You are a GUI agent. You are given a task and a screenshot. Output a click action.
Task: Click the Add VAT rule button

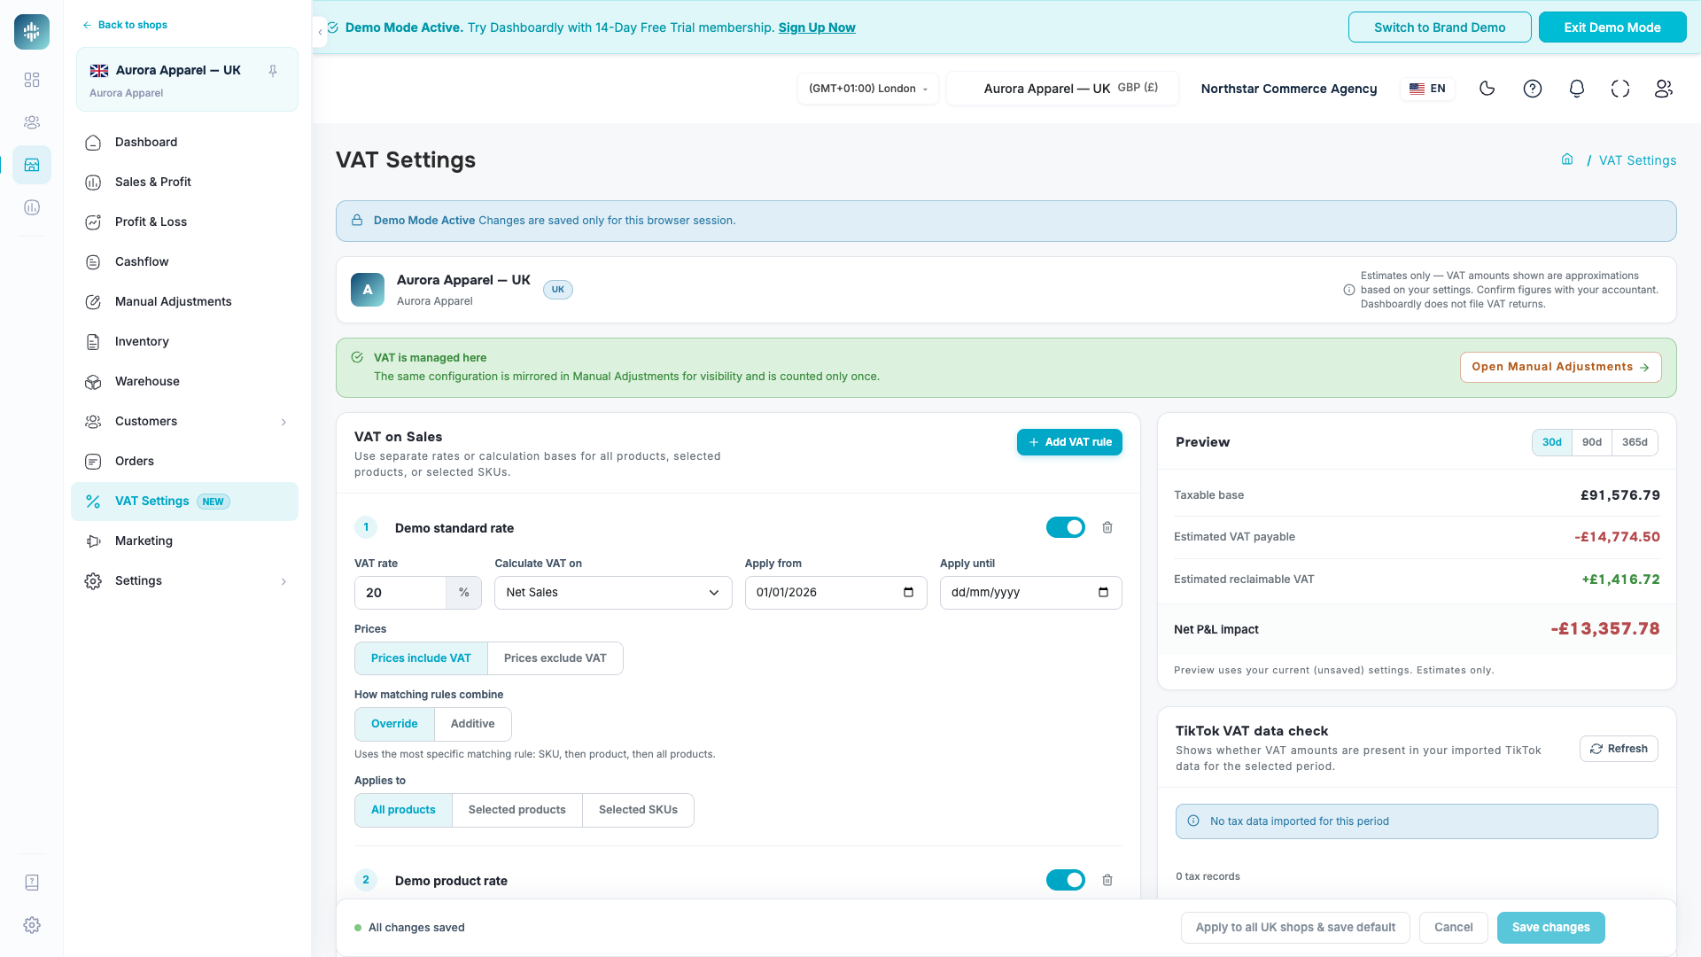(x=1069, y=442)
